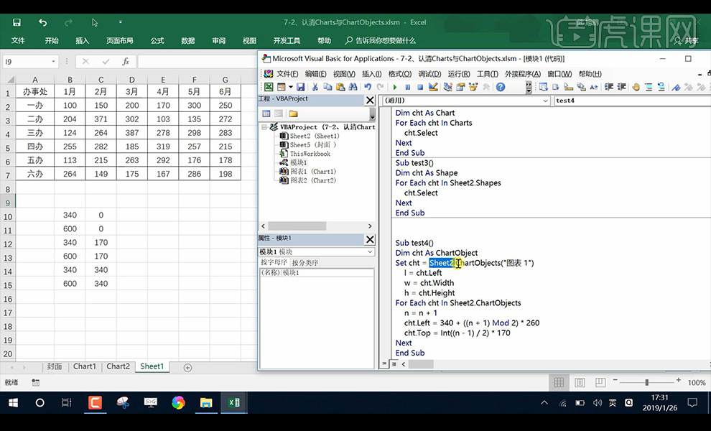Click the blue Help question mark icon
The height and width of the screenshot is (431, 711).
(x=501, y=87)
